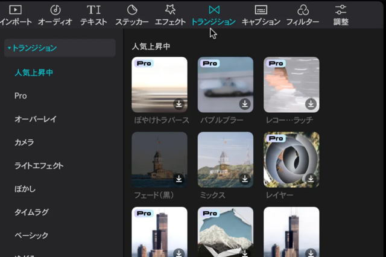
Task: Switch to the テキスト text tab
Action: click(94, 15)
